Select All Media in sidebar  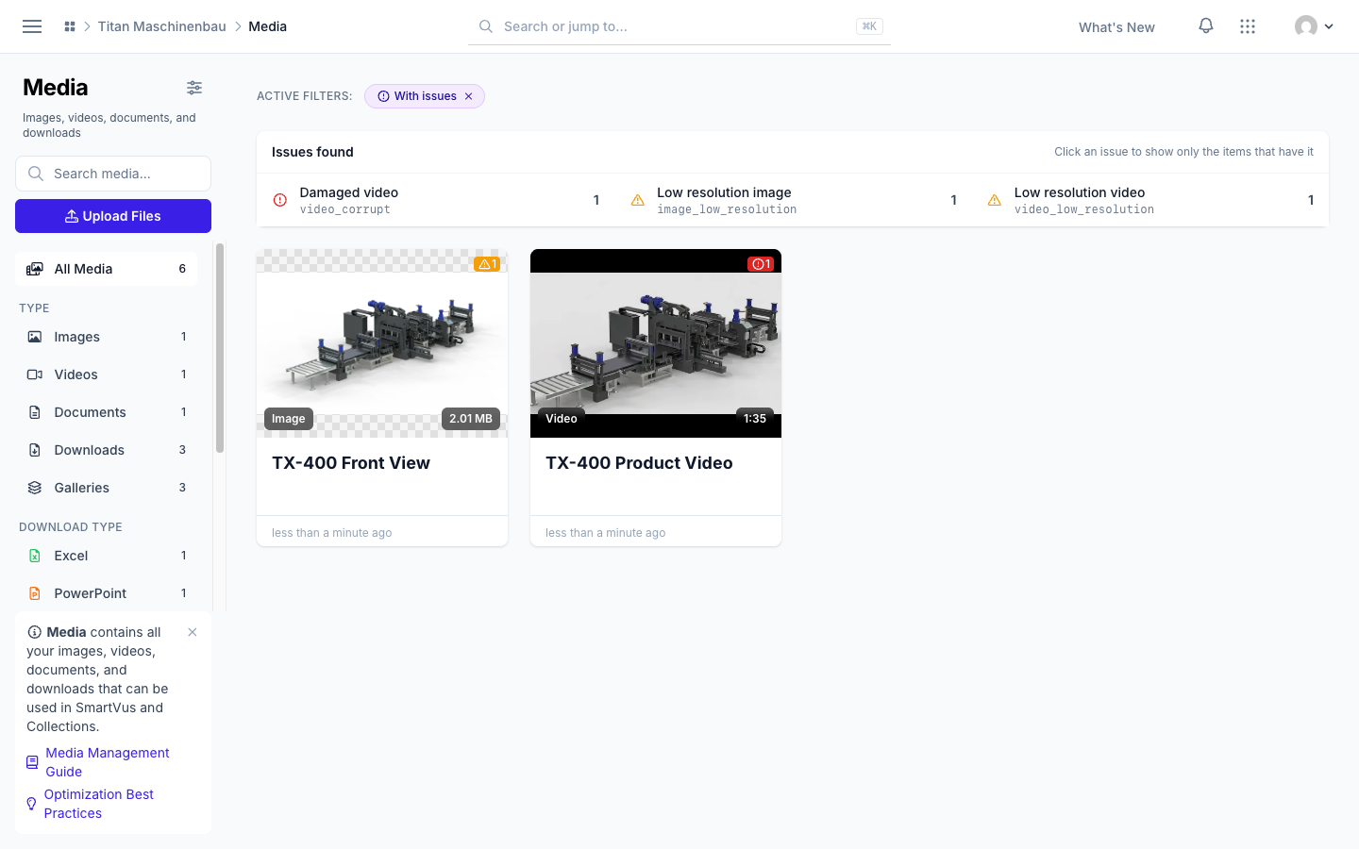tap(107, 269)
